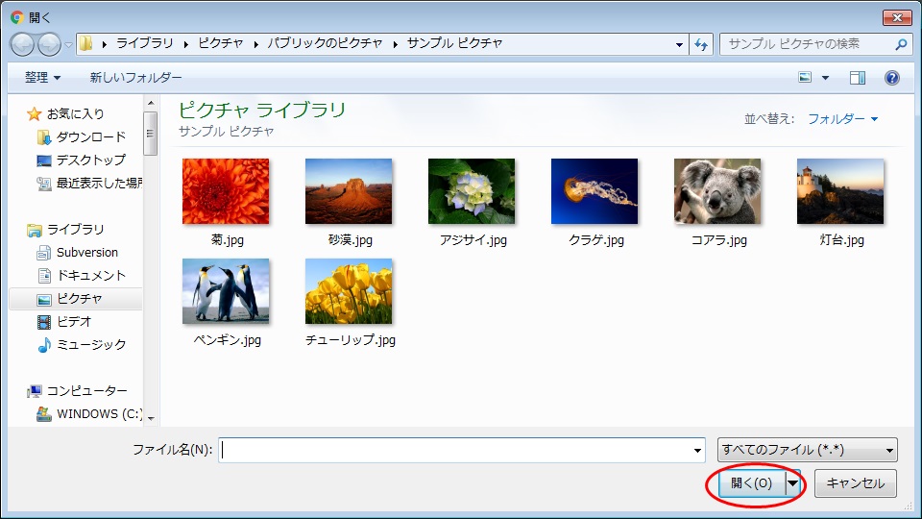The height and width of the screenshot is (519, 922).
Task: Click 新しいフォルダー button
Action: (135, 77)
